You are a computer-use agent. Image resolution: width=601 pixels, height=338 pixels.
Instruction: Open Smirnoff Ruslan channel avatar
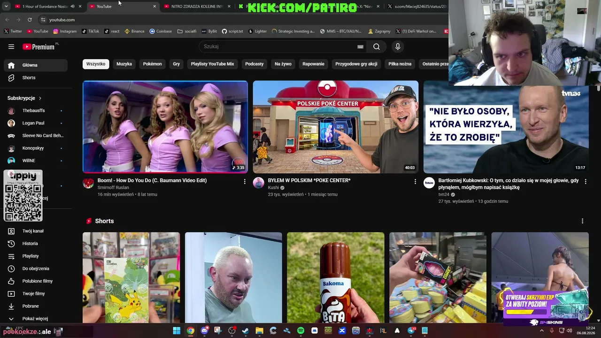click(x=88, y=183)
